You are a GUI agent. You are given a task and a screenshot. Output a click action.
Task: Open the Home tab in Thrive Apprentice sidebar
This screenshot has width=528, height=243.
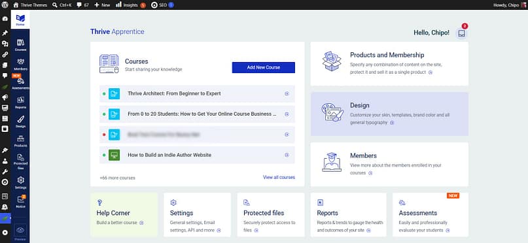(20, 20)
